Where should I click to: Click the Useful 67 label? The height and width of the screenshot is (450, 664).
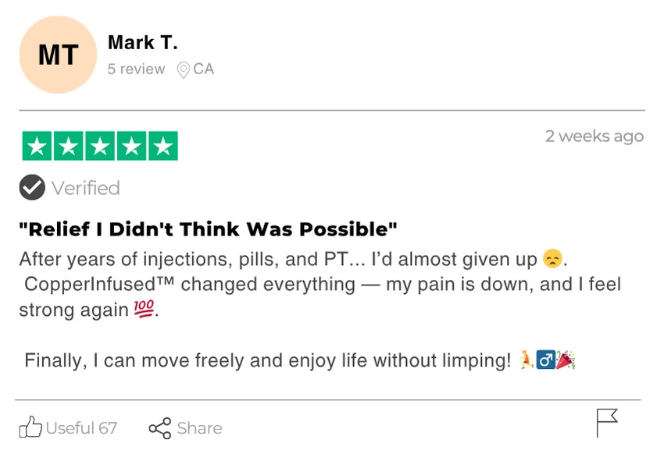81,428
